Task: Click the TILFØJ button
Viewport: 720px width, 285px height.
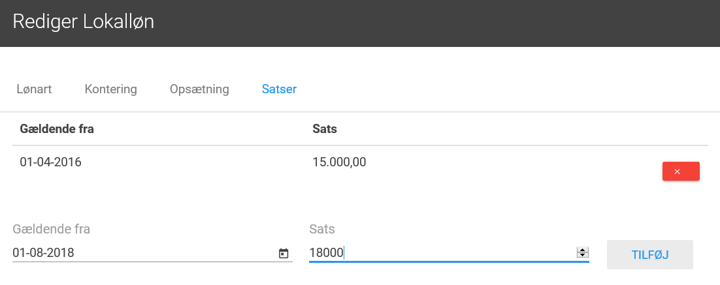Action: coord(649,255)
